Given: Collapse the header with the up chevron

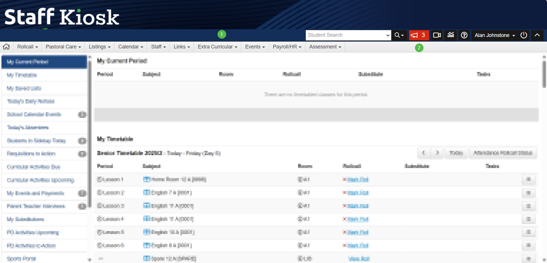Looking at the screenshot, I should point(537,35).
